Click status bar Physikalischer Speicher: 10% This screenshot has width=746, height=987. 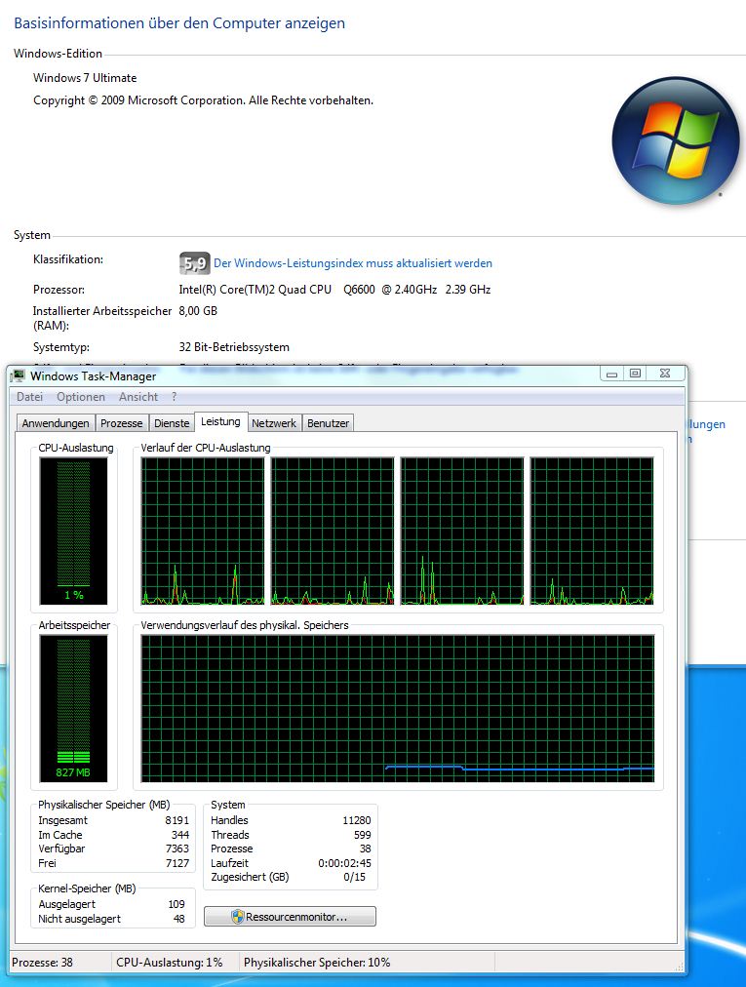click(x=317, y=963)
